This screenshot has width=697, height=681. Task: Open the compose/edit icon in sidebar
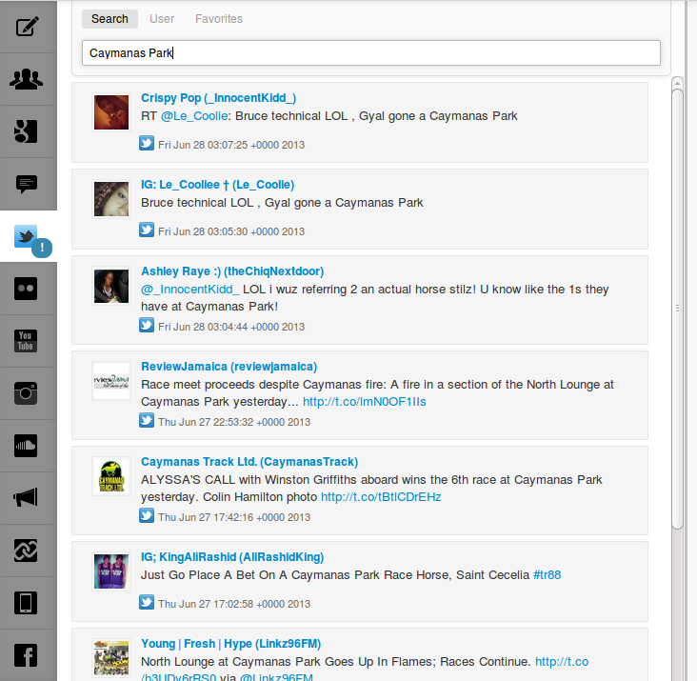(x=27, y=27)
